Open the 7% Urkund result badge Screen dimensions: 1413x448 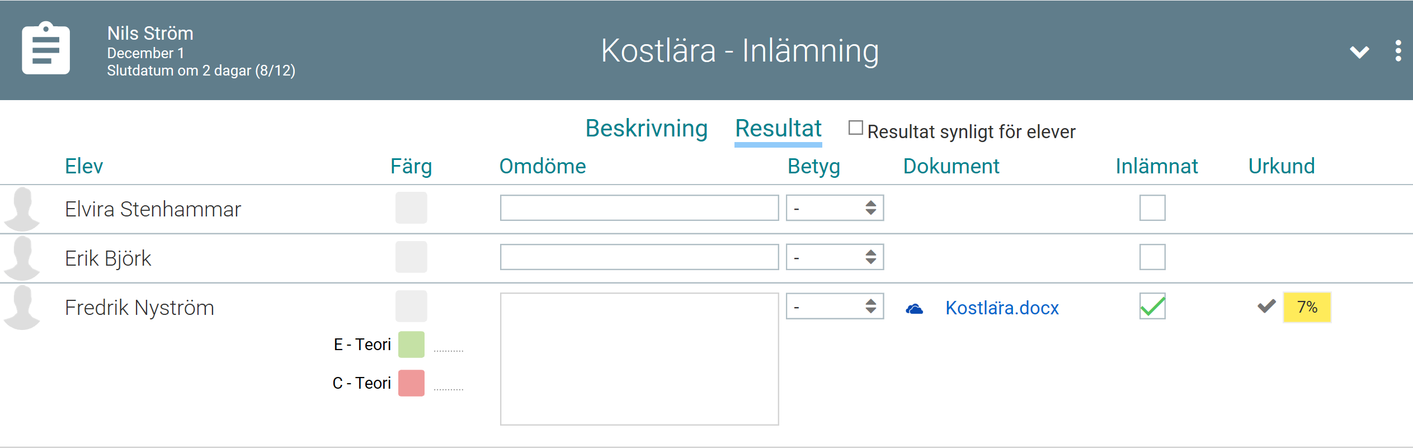(x=1307, y=307)
